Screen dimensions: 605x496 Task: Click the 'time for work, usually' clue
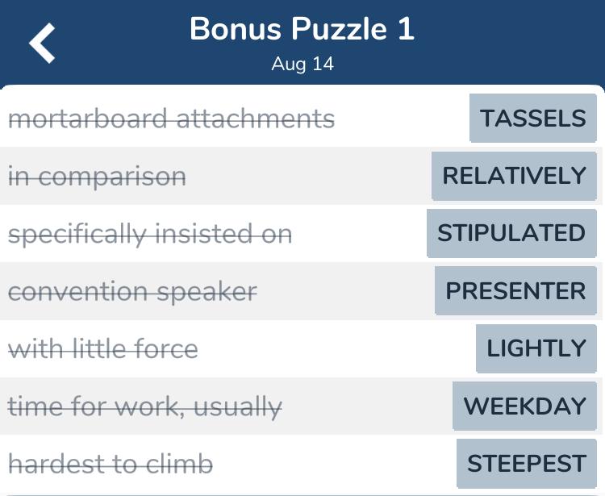click(x=145, y=406)
